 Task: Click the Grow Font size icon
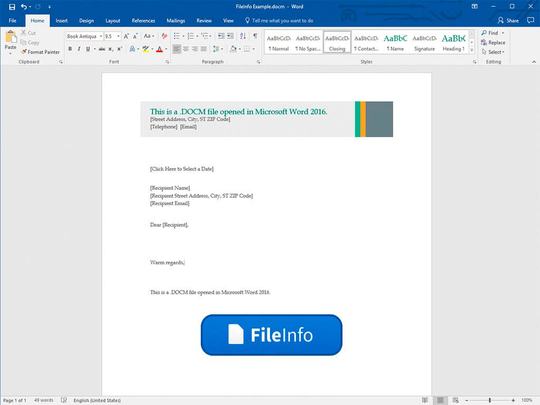127,36
